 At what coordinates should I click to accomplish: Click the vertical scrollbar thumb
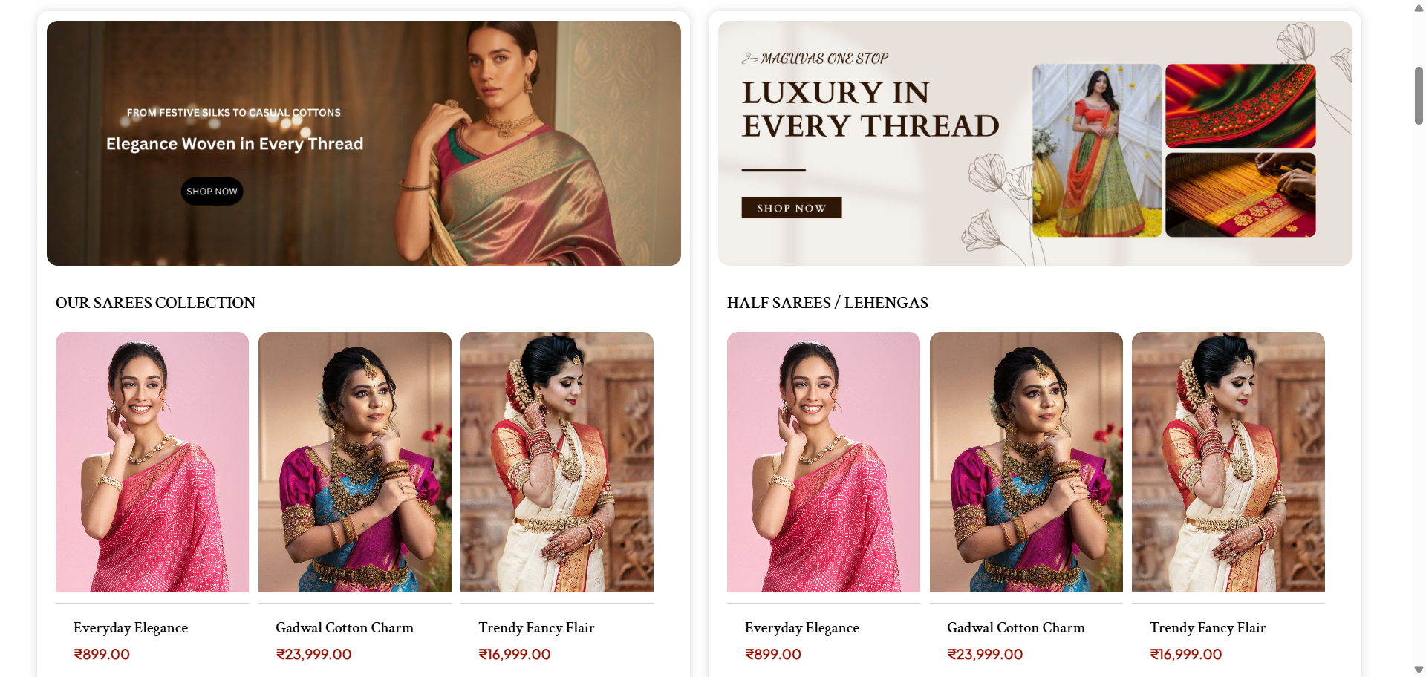click(x=1419, y=96)
